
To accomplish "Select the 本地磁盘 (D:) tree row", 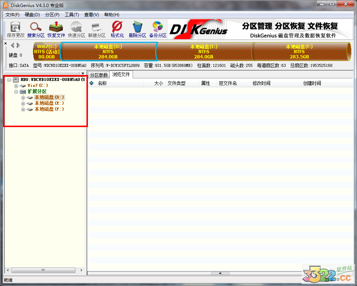I will click(x=49, y=98).
